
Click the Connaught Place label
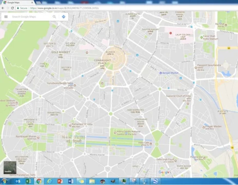(102, 62)
